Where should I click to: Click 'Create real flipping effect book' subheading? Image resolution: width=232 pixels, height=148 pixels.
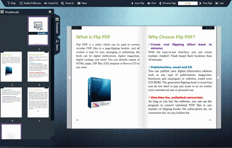coord(181,46)
